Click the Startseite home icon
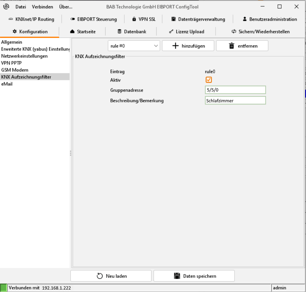Viewport: 306px width, 292px height. pos(72,32)
